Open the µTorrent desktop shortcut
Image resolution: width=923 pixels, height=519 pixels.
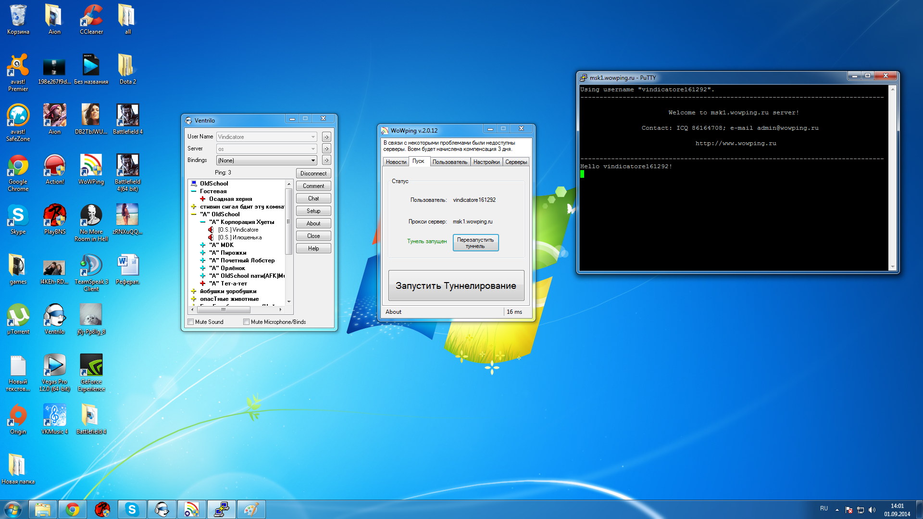(18, 316)
